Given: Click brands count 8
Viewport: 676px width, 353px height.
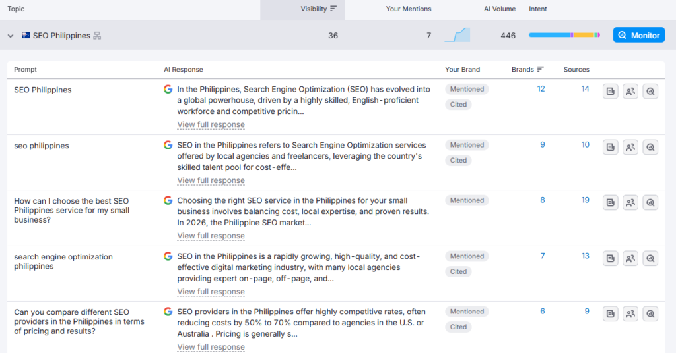Looking at the screenshot, I should pos(543,200).
